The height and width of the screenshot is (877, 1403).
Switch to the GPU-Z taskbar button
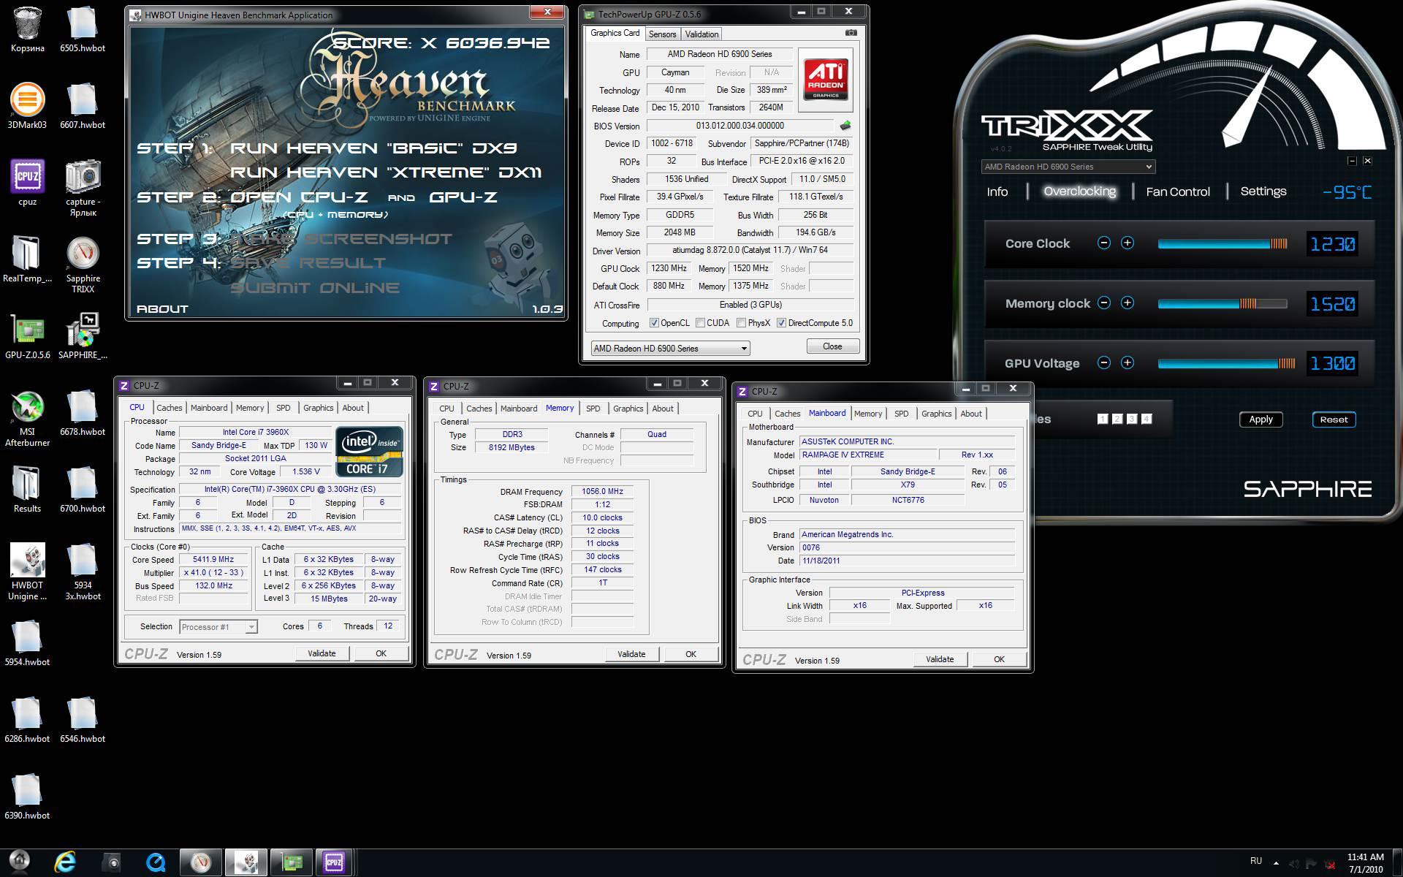tap(291, 863)
